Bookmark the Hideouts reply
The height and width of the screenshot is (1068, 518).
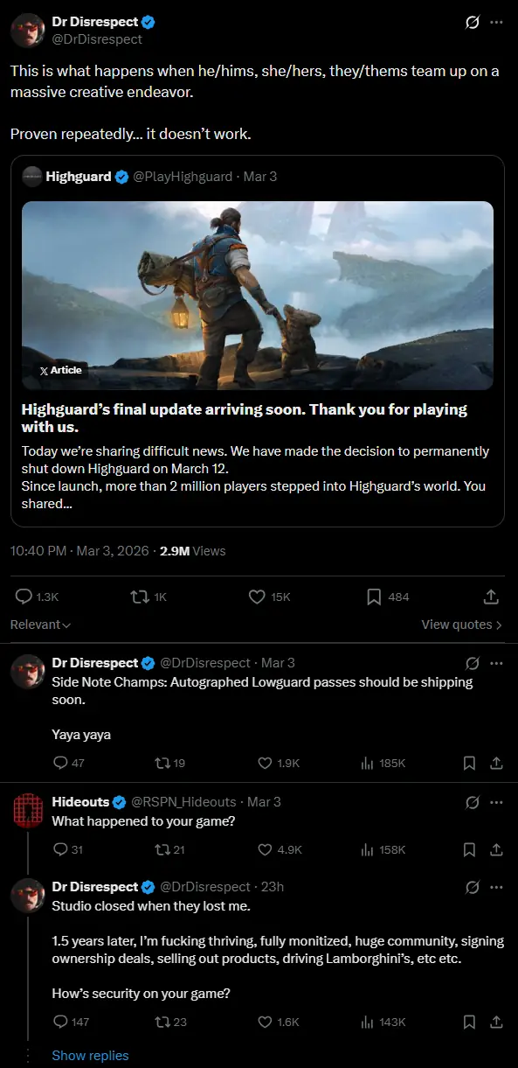click(x=469, y=849)
